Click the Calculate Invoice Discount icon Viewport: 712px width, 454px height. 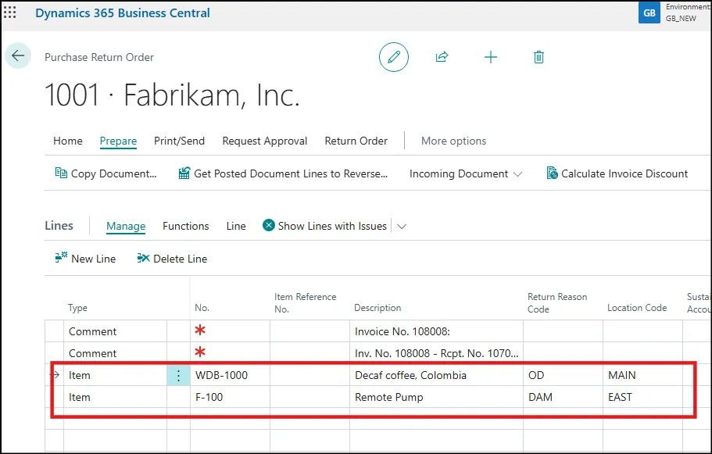click(x=552, y=173)
